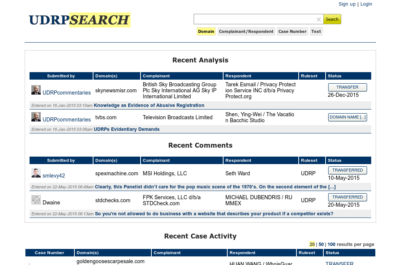Click the 26-Dec-2015 status date
Viewport: 394px width, 265px height.
coord(343,95)
